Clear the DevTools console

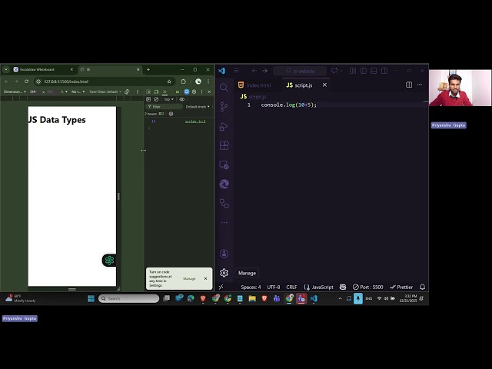point(156,99)
